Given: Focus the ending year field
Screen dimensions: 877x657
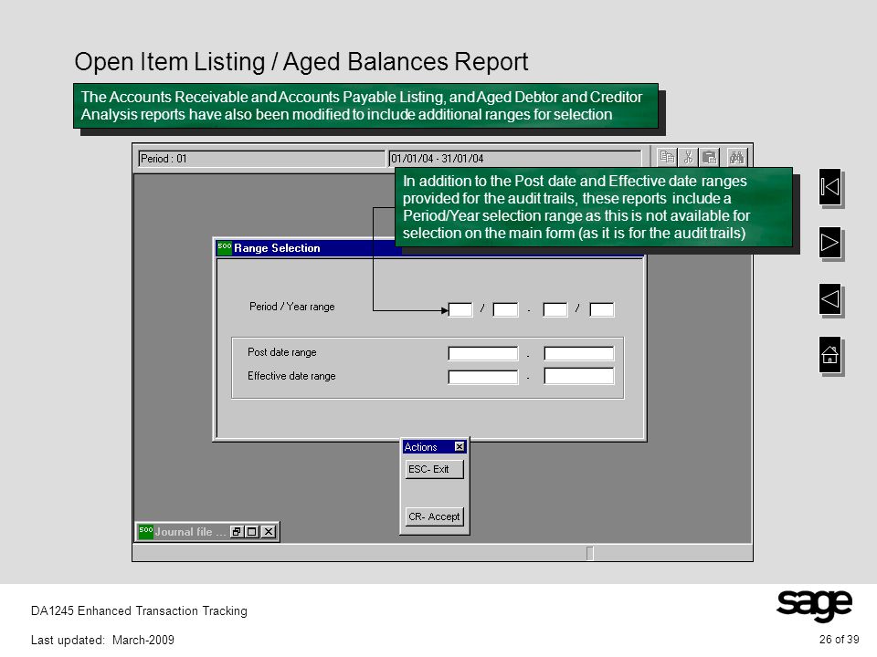Looking at the screenshot, I should tap(602, 309).
